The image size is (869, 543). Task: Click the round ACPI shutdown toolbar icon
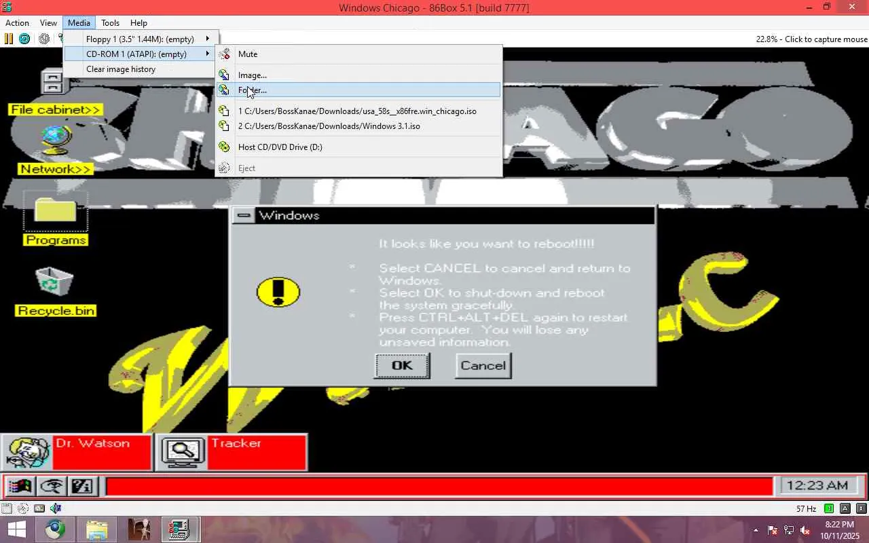pyautogui.click(x=44, y=39)
